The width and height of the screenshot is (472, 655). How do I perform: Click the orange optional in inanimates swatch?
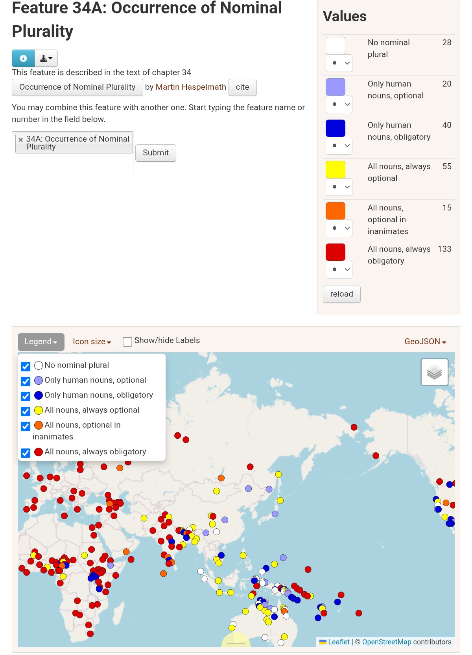(336, 211)
